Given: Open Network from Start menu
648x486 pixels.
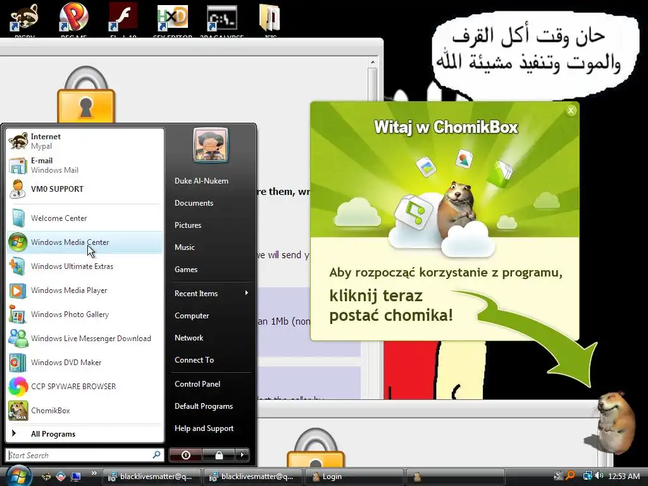Looking at the screenshot, I should click(189, 338).
